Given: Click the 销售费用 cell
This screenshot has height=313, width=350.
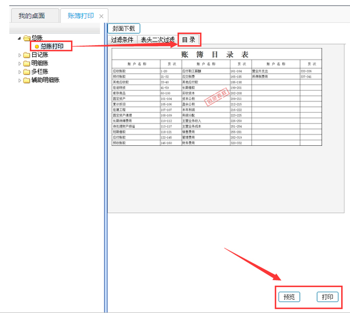Looking at the screenshot, I should tap(206, 132).
